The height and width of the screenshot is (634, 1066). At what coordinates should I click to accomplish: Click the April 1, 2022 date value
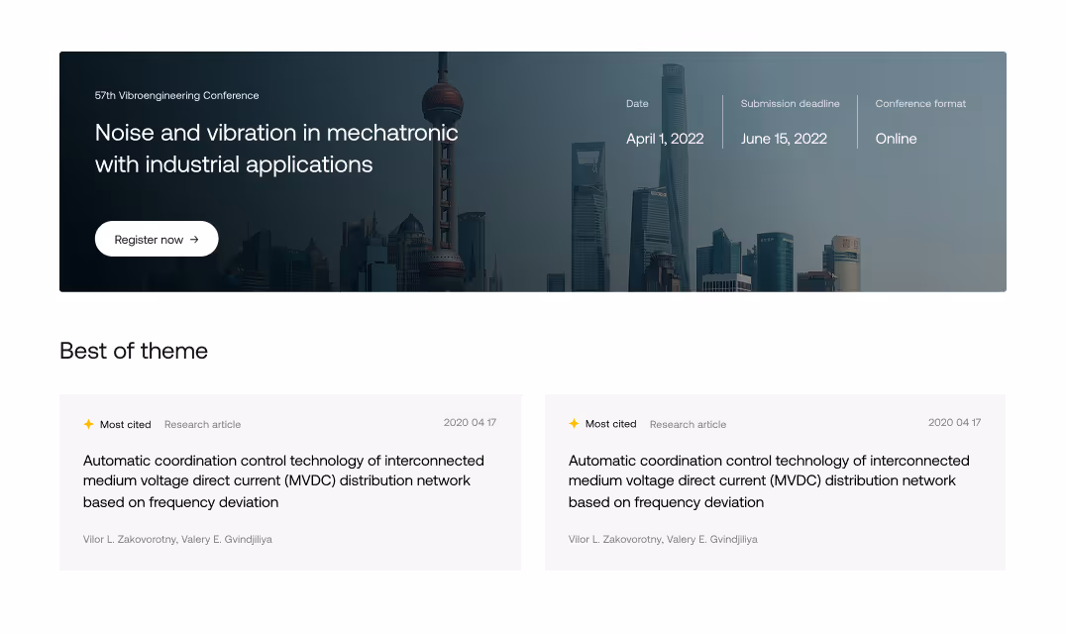[665, 139]
